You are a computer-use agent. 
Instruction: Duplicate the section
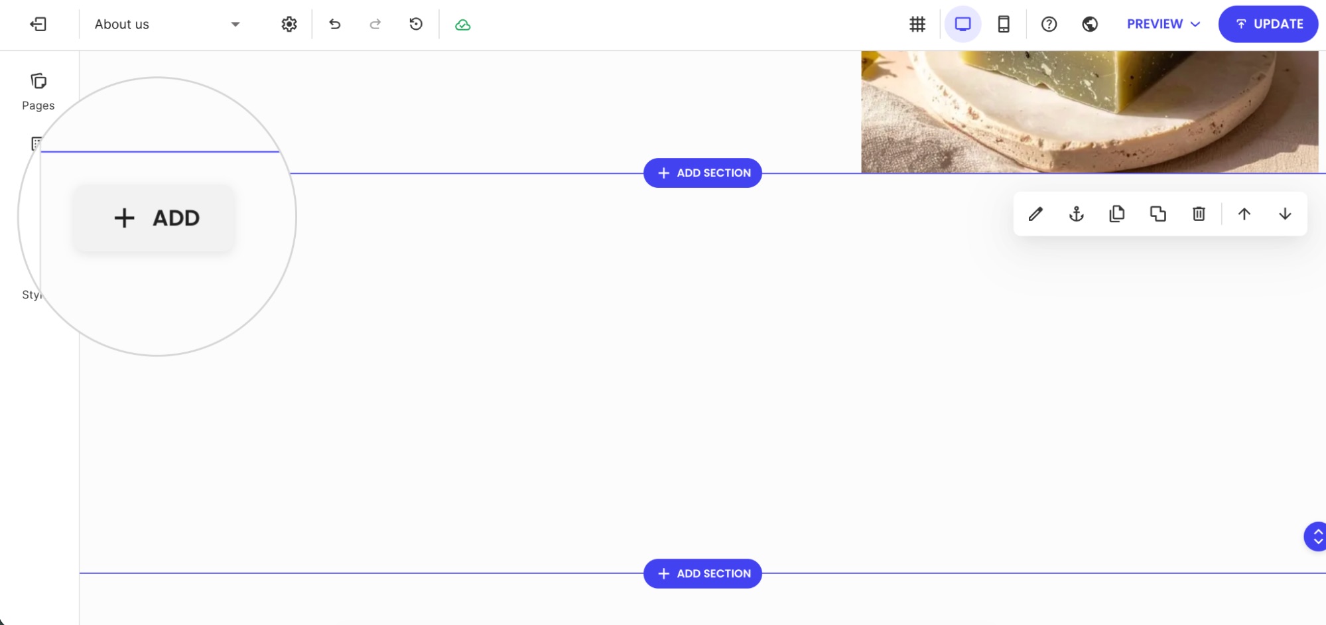point(1158,214)
